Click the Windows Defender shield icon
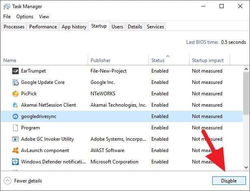Screen dimensions: 250x191 [x=15, y=162]
